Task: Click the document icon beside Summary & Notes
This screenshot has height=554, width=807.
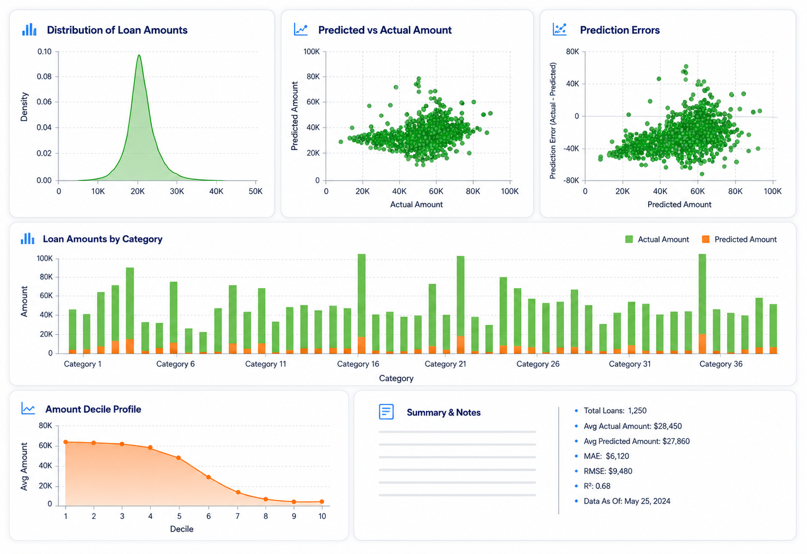Action: (386, 412)
